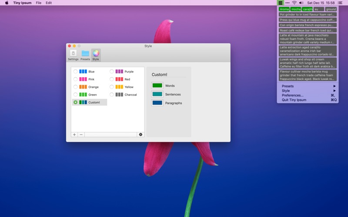Remove selected style with minus button
The height and width of the screenshot is (217, 348).
coord(81,135)
